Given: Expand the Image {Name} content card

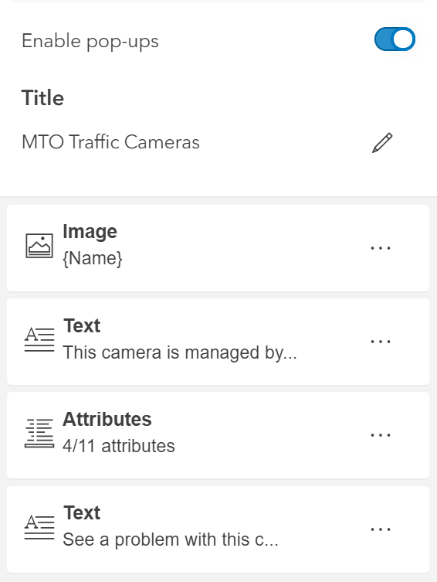Looking at the screenshot, I should click(218, 248).
